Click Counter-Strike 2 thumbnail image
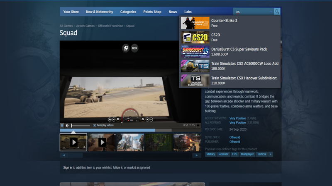 click(195, 23)
